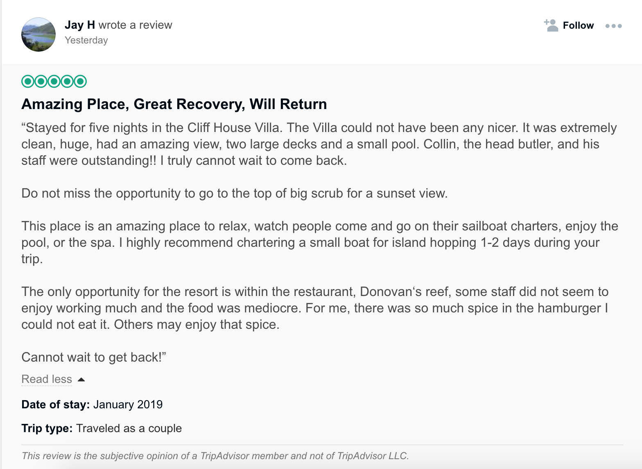Click the 'wrote a review' text

(x=135, y=25)
